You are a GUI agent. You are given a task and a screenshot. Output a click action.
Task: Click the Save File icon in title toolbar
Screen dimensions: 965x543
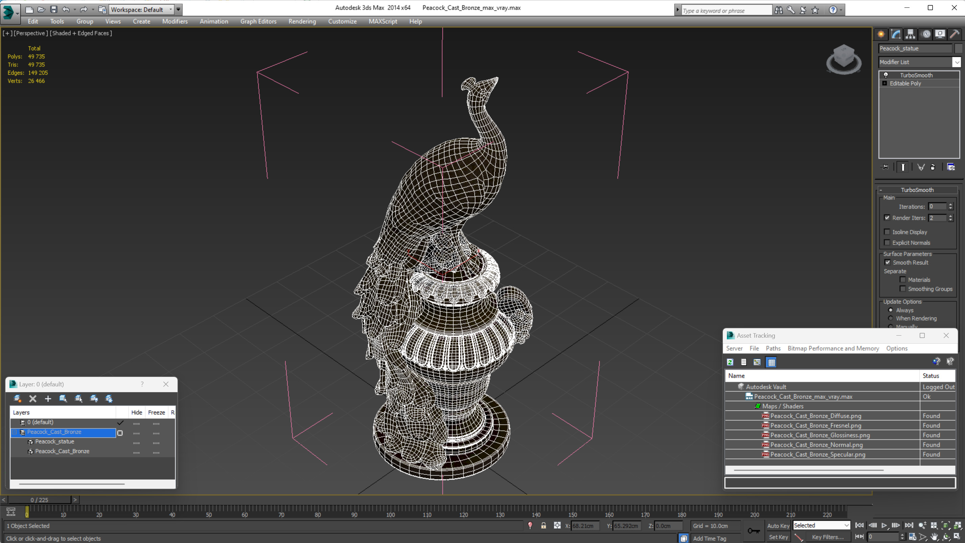[x=53, y=9]
